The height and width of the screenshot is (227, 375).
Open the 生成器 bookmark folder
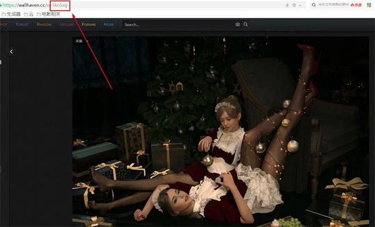11,14
